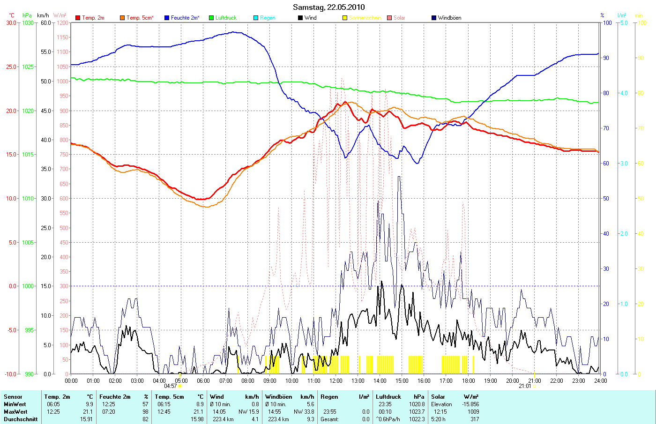Click the 12:00 label on time axis
656x424 pixels.
click(335, 380)
